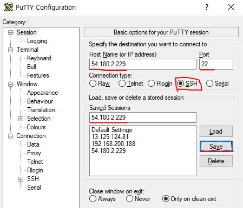Choose Always for close window on exit
This screenshot has width=243, height=208.
(x=93, y=199)
